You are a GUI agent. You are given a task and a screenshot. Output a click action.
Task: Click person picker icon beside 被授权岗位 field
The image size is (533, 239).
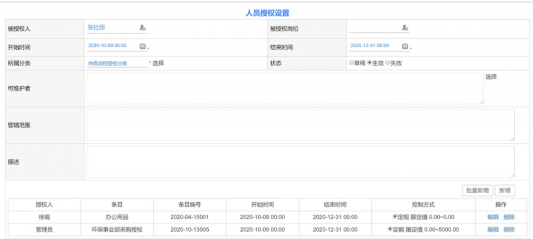click(x=404, y=28)
